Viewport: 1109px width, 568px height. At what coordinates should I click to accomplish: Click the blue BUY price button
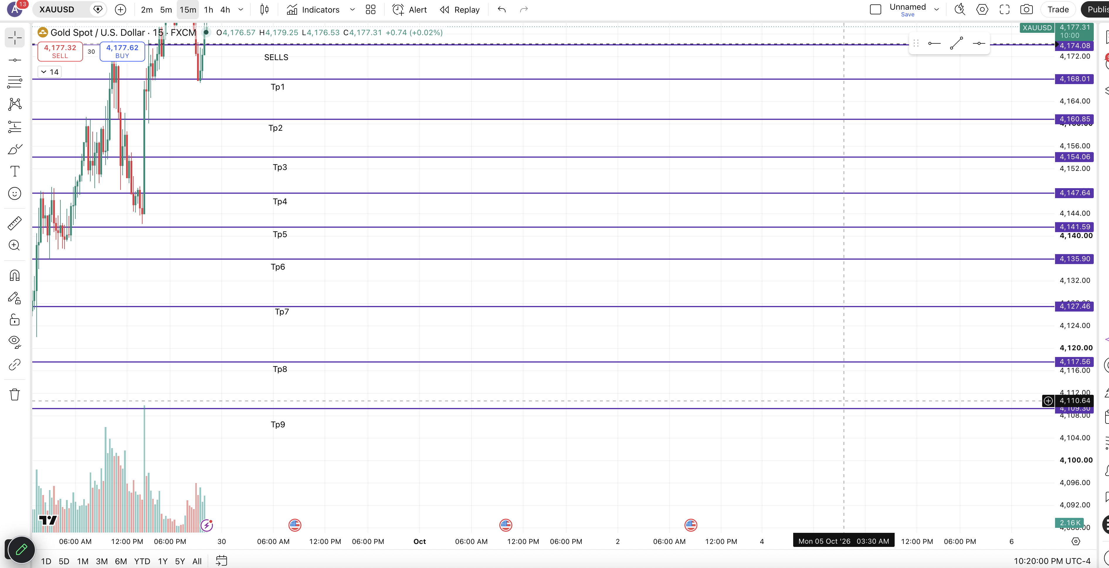point(122,51)
